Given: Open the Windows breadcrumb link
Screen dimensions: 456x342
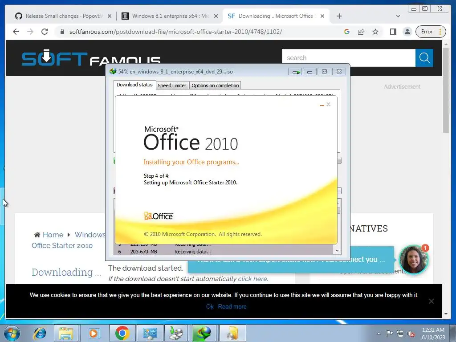Looking at the screenshot, I should click(90, 235).
